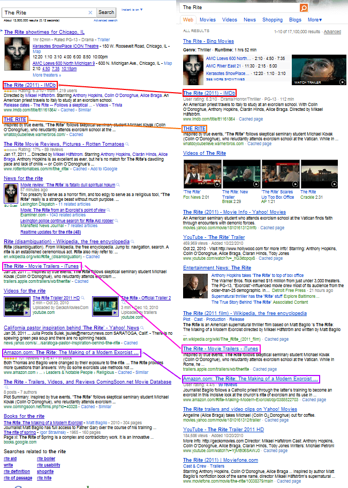Open the Kerasotes ShowPlace ICON Theatre link on Google

coord(66,46)
